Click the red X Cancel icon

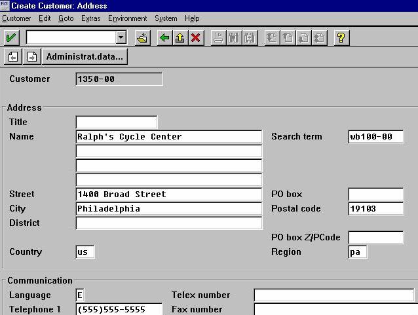pos(195,37)
